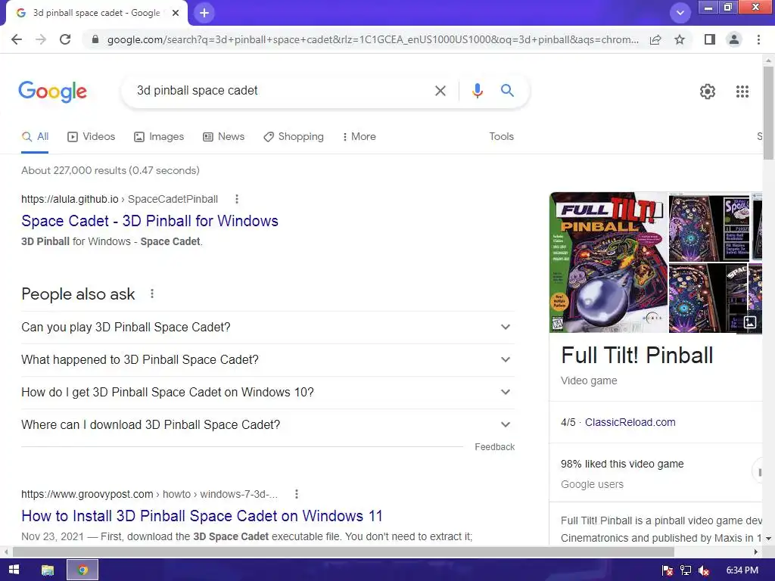Open the top pinball table screenshot thumbnail
The image size is (775, 581).
pos(708,227)
